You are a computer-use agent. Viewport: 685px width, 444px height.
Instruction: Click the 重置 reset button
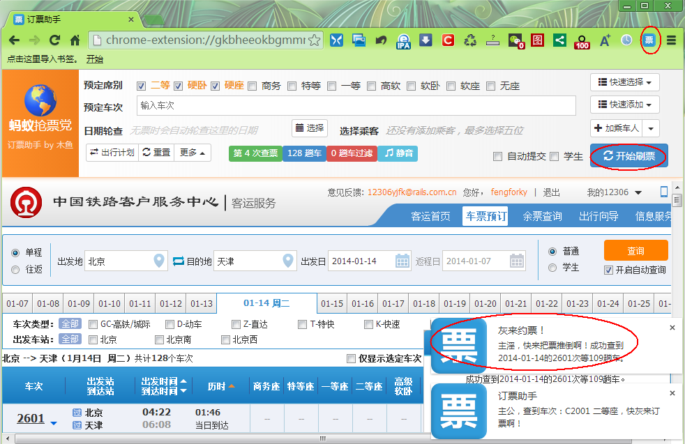click(156, 153)
